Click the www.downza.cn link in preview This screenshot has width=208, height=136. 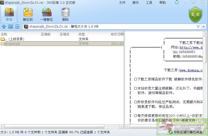[x=191, y=70]
